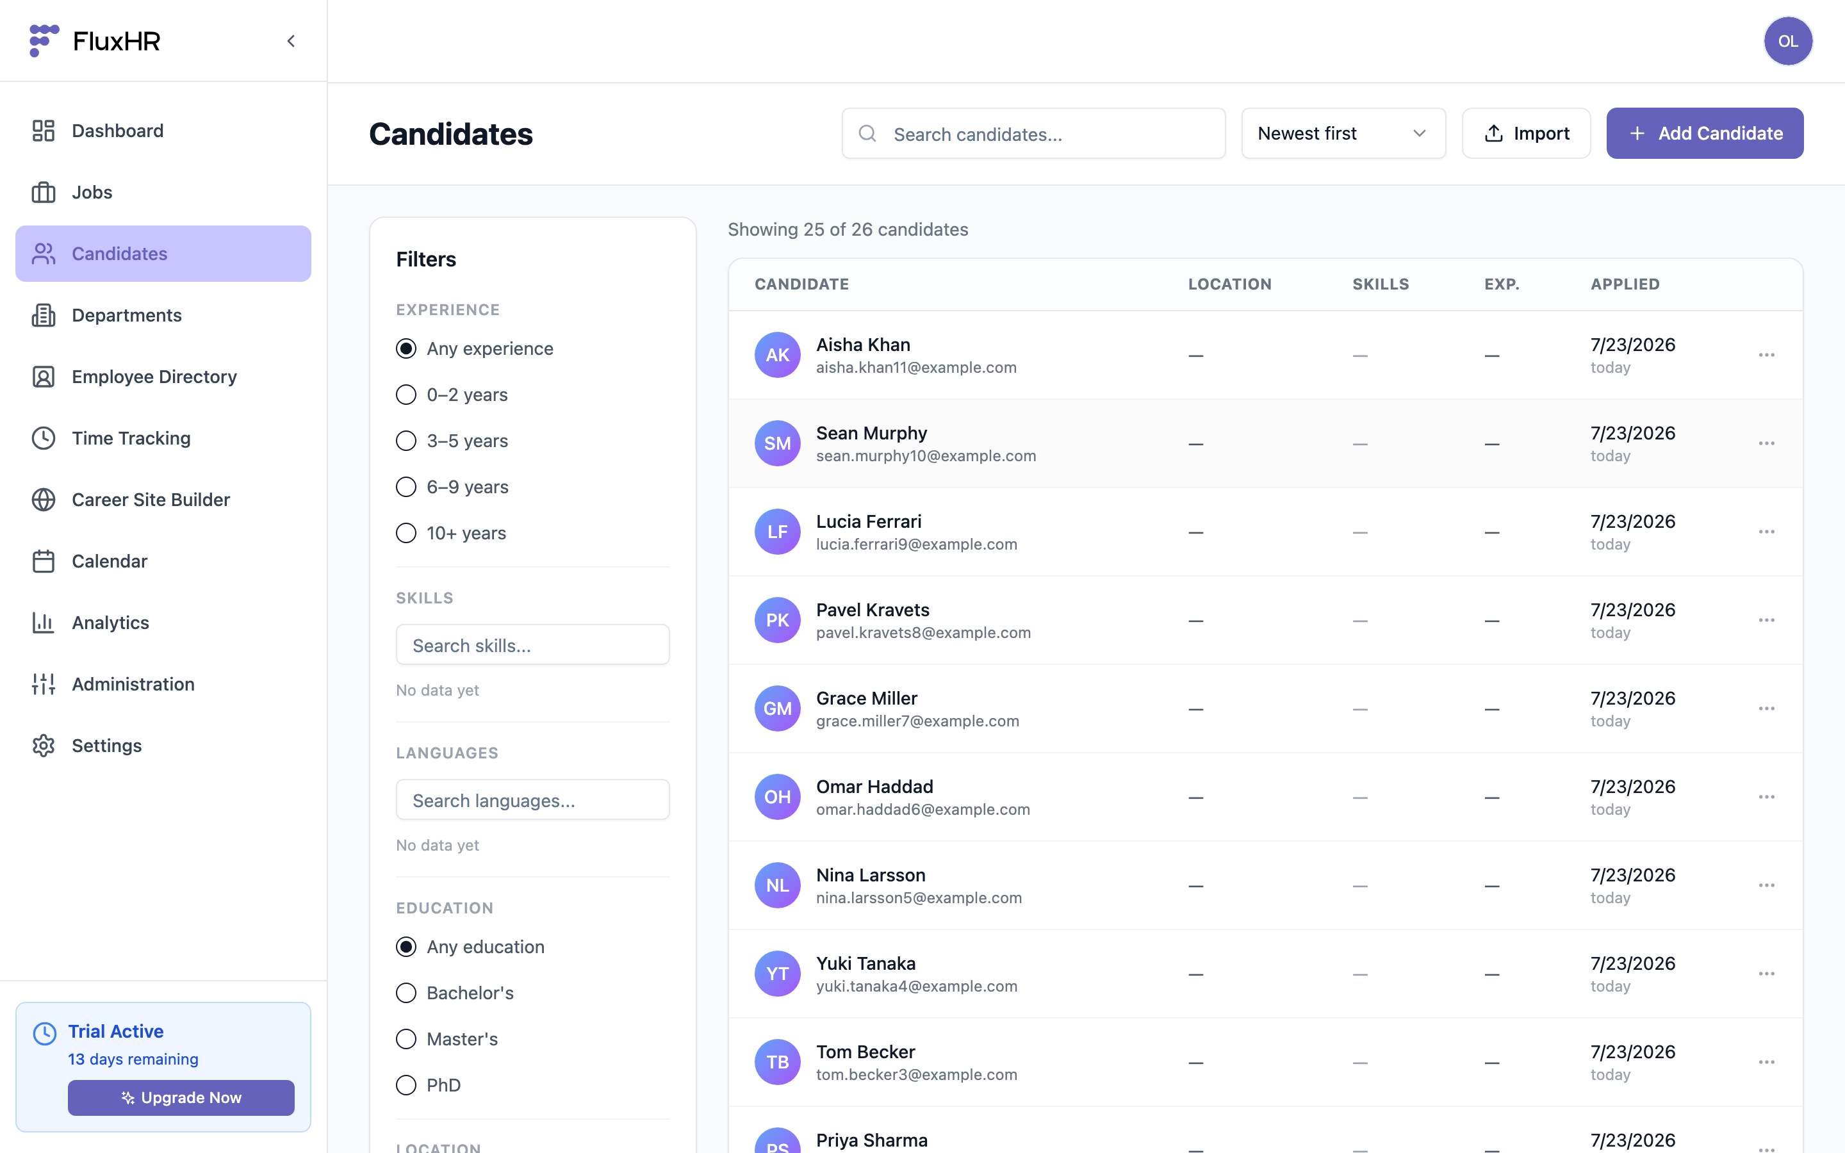1845x1153 pixels.
Task: Open the actions menu for Aisha Khan
Action: tap(1766, 355)
